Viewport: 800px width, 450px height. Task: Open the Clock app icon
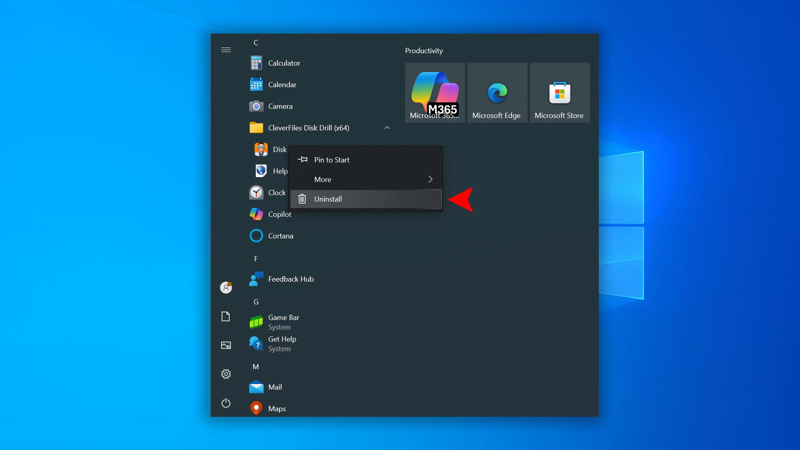pyautogui.click(x=256, y=192)
